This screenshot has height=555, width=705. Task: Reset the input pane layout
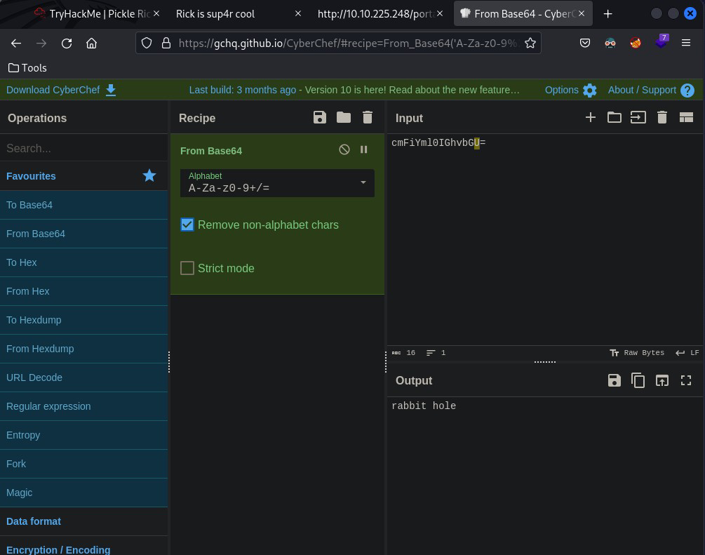(686, 118)
